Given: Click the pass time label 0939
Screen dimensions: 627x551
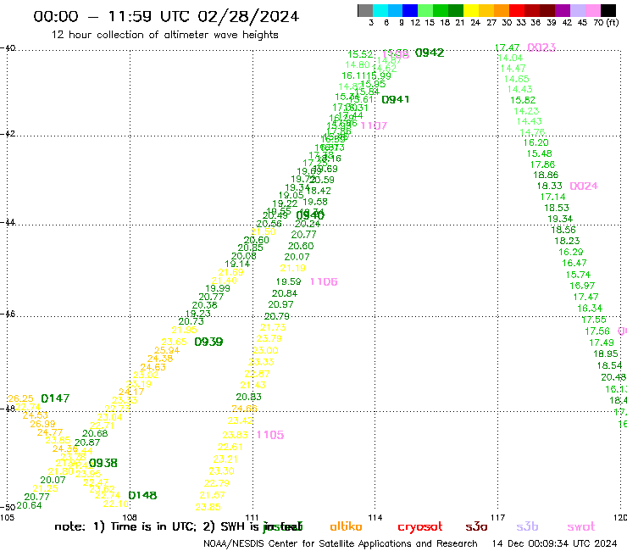Looking at the screenshot, I should click(208, 342).
